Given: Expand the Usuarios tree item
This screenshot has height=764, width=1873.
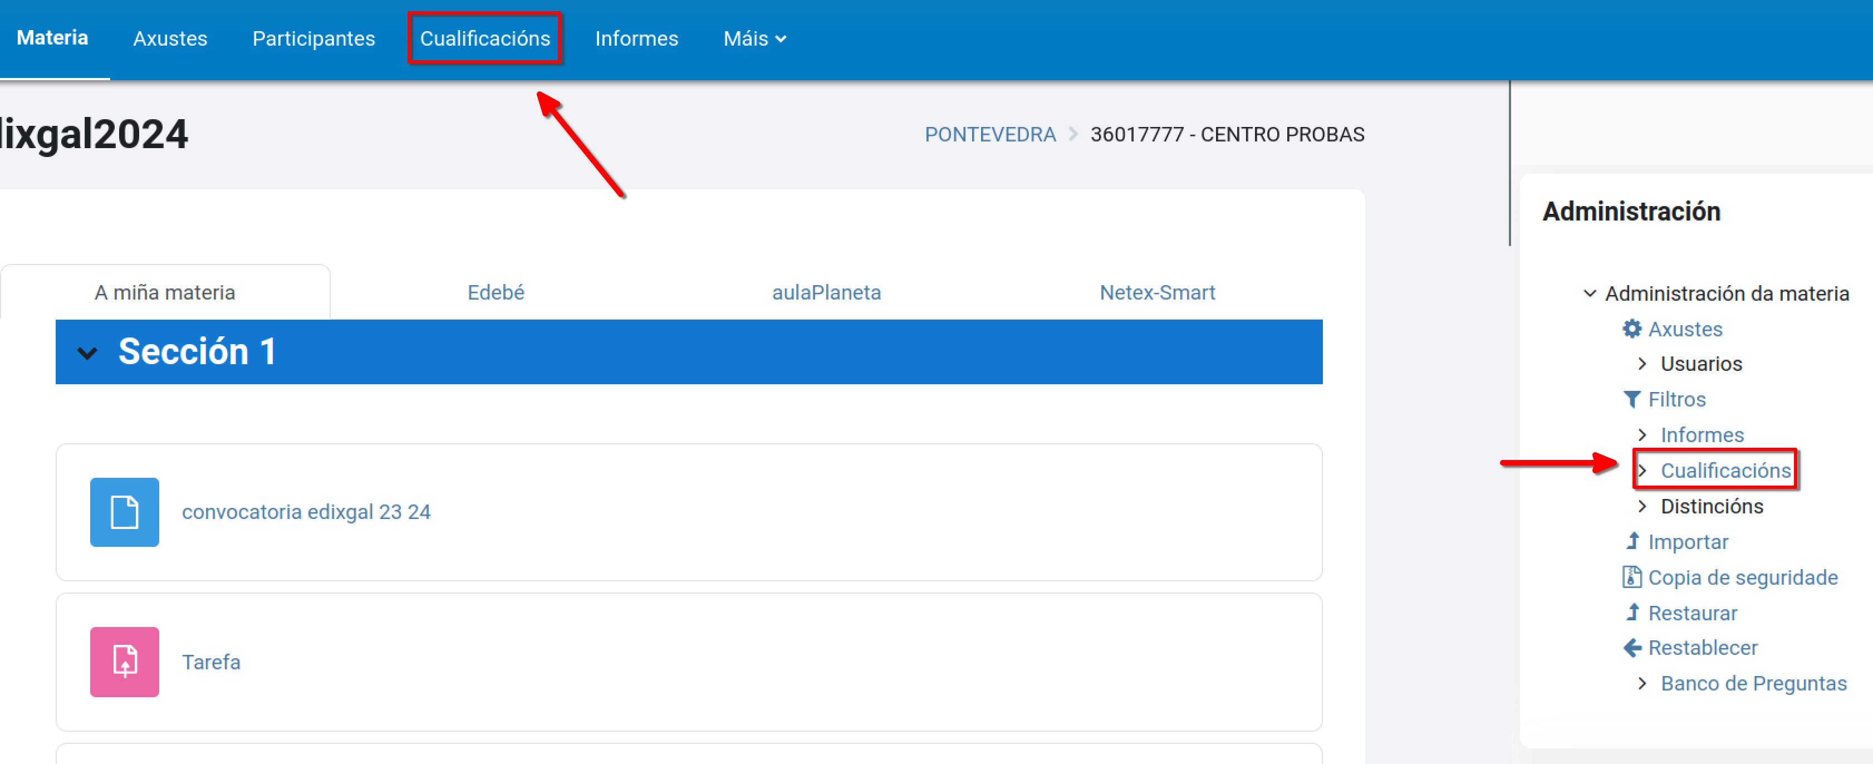Looking at the screenshot, I should (x=1642, y=364).
